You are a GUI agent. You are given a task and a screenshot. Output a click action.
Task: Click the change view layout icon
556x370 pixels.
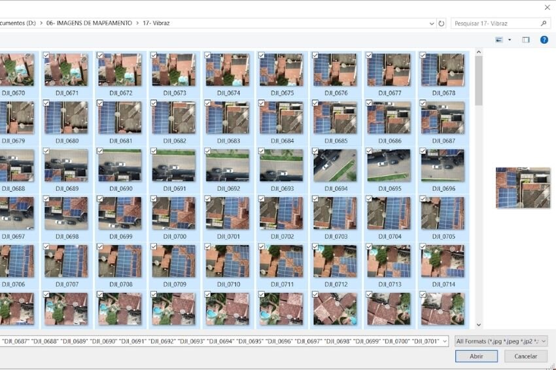click(x=499, y=40)
